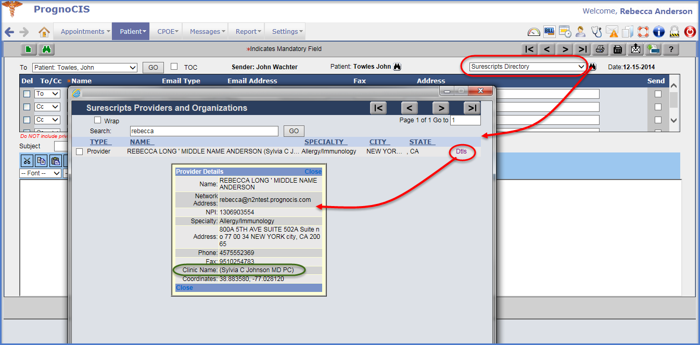Screen dimensions: 700x345
Task: Check Del box on the second Cc row
Action: [x=27, y=120]
